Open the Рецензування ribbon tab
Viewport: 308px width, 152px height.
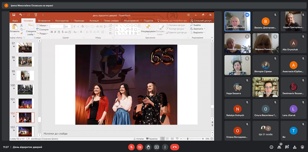[131, 20]
